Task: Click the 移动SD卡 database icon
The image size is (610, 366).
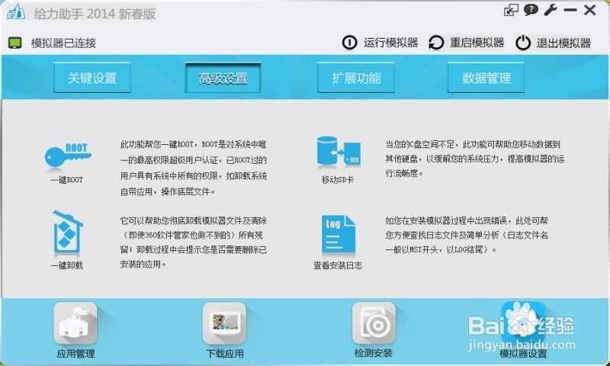Action: (x=339, y=152)
